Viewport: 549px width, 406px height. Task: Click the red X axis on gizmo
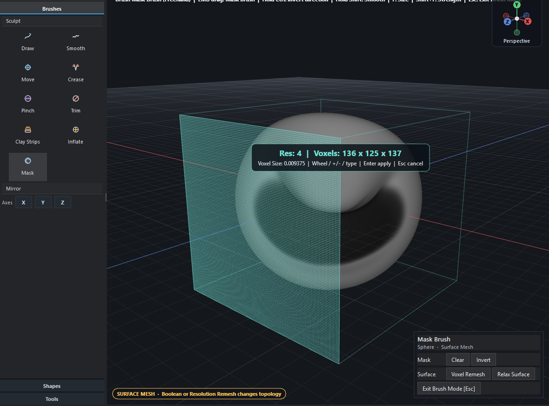click(x=527, y=21)
